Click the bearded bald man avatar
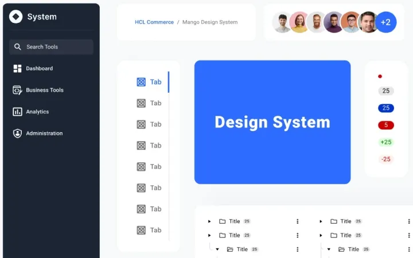413x258 pixels. pos(316,22)
